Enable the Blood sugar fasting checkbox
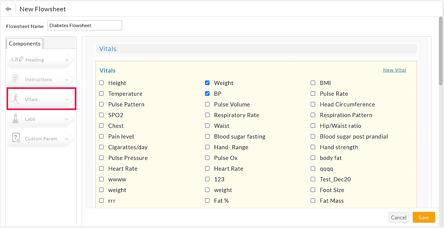Screen dimensions: 444x228 (x=207, y=136)
